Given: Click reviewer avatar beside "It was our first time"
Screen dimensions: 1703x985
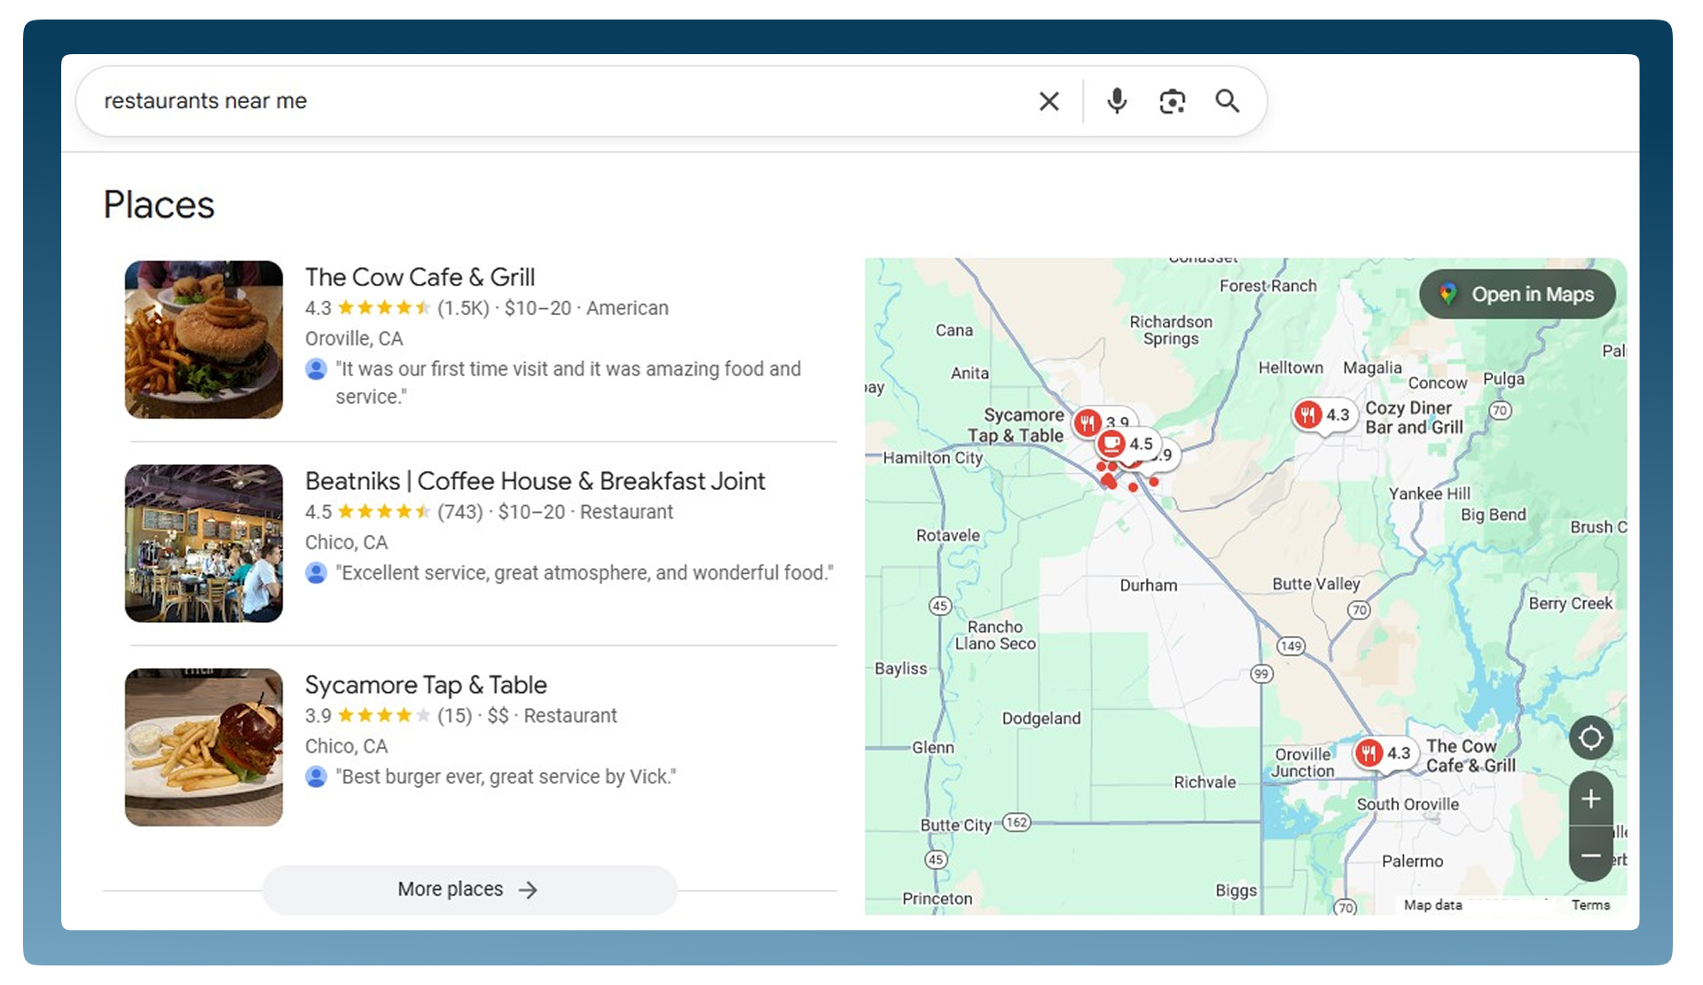Looking at the screenshot, I should tap(316, 369).
